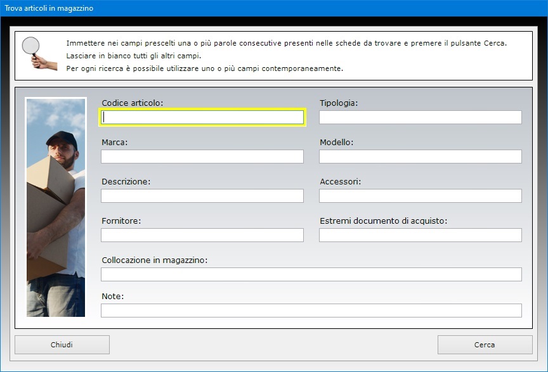The height and width of the screenshot is (372, 548).
Task: Click the Tipologia label text
Action: (339, 103)
